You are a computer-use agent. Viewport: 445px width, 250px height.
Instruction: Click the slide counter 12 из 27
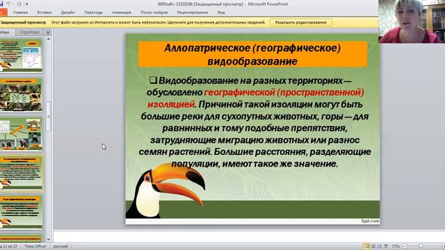coord(9,247)
